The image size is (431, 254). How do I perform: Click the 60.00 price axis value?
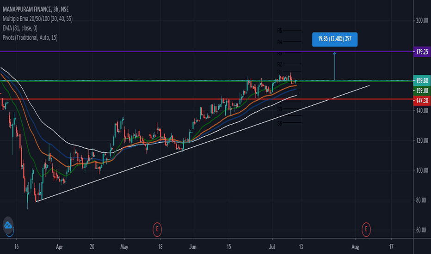tap(422, 230)
